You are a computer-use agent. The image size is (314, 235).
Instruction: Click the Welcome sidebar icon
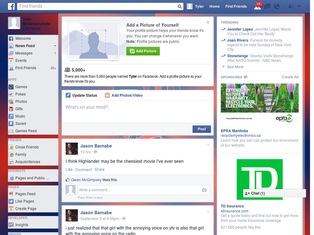pyautogui.click(x=11, y=39)
